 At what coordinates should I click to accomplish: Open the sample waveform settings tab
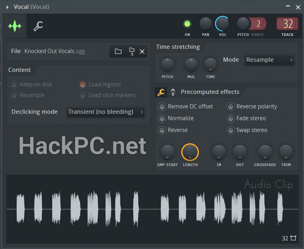[x=15, y=26]
